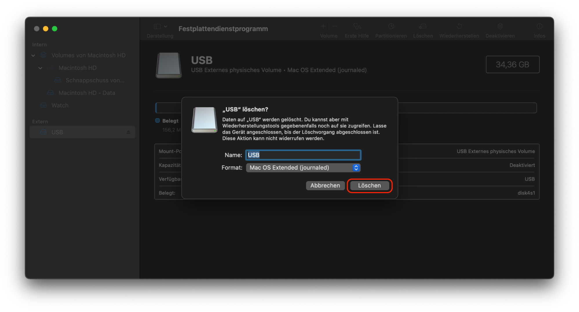Open the Partitionieren tool
The width and height of the screenshot is (579, 312).
(391, 29)
